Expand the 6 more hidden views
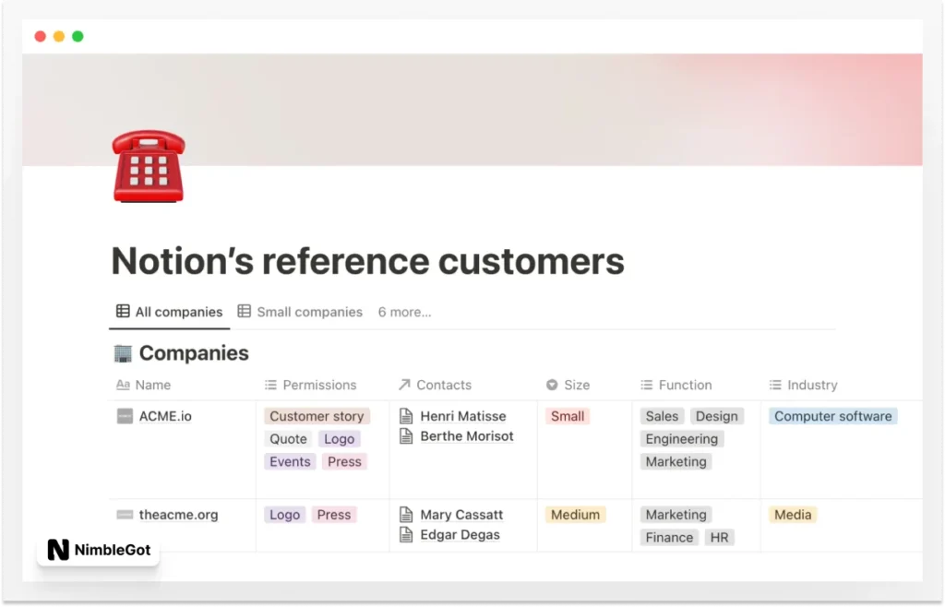This screenshot has height=607, width=945. [x=404, y=312]
